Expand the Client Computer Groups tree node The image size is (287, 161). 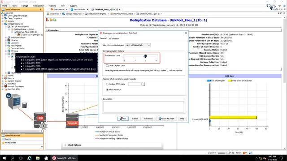tap(3, 16)
